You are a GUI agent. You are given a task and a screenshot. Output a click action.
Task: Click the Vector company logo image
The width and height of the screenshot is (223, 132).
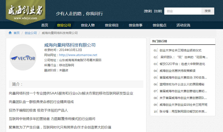click(23, 57)
